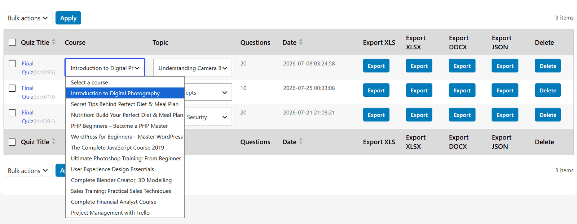
Task: Expand the Understanding Camera topic dropdown
Action: 193,68
